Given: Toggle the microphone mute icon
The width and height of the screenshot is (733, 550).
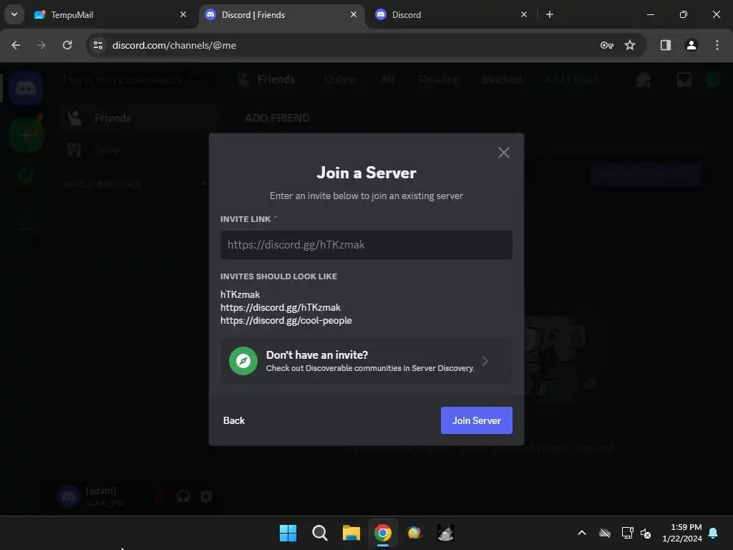Looking at the screenshot, I should coord(160,496).
